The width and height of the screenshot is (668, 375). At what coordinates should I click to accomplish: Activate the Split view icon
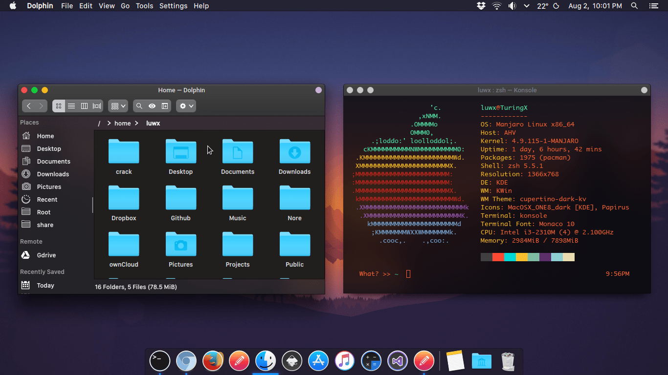(165, 106)
